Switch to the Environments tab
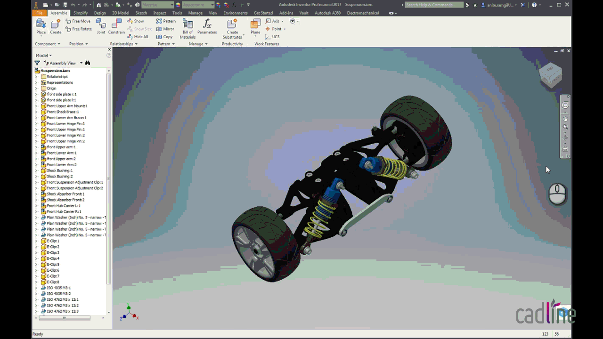Screen dimensions: 603x339 pos(236,13)
